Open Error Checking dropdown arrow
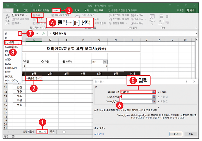The image size is (202, 141). tap(146, 19)
